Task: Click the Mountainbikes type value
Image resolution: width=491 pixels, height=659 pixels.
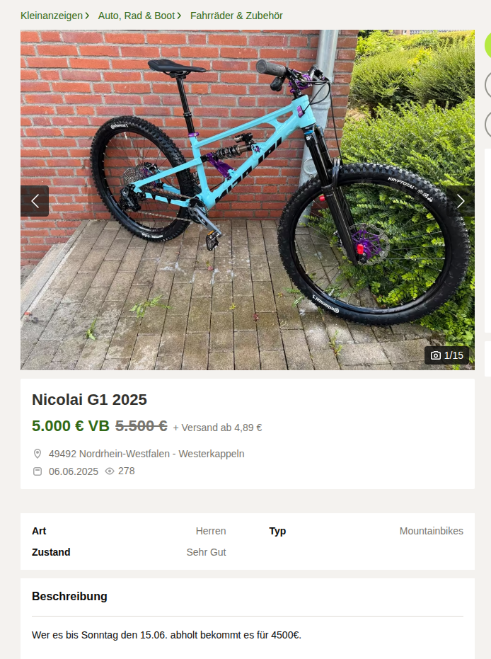Action: click(x=432, y=531)
